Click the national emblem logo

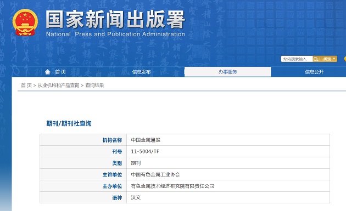coord(25,22)
